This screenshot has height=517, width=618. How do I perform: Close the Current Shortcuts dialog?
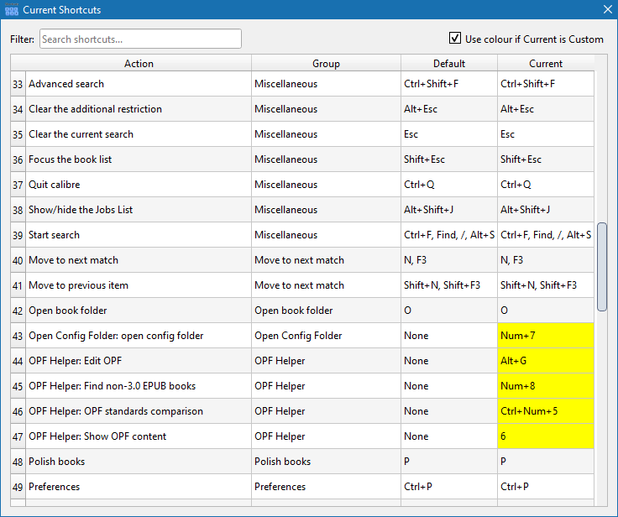pyautogui.click(x=607, y=9)
